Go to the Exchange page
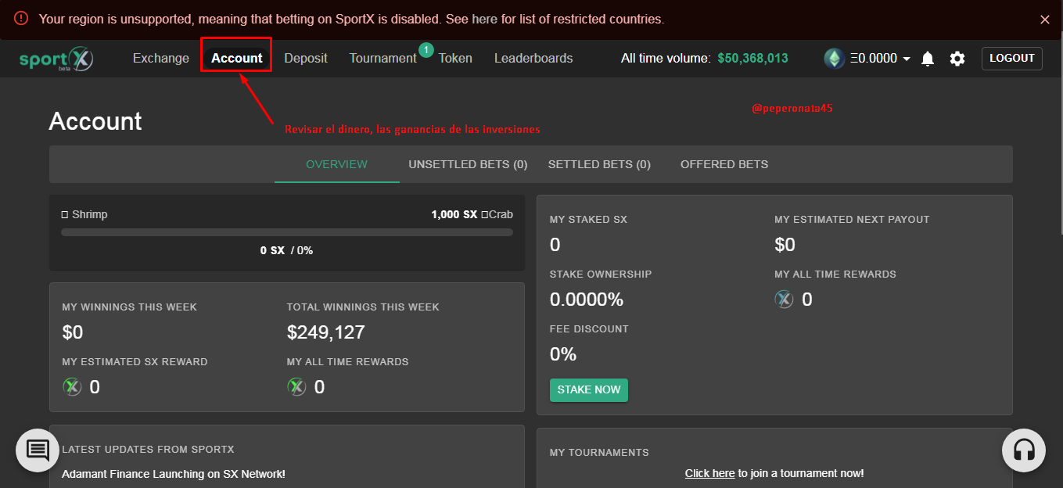This screenshot has height=488, width=1063. [x=161, y=58]
